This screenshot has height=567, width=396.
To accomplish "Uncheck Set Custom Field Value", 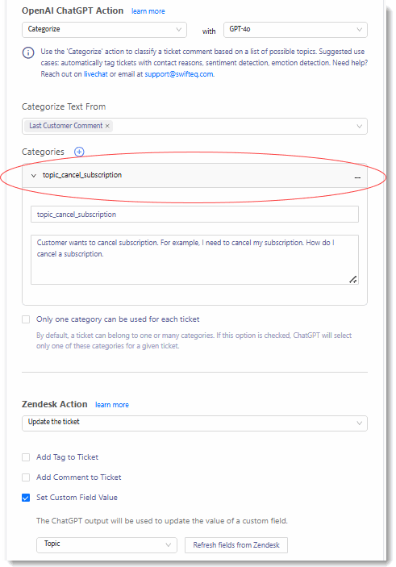I will tap(26, 498).
